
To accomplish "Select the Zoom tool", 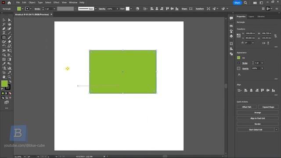I will 9,77.
